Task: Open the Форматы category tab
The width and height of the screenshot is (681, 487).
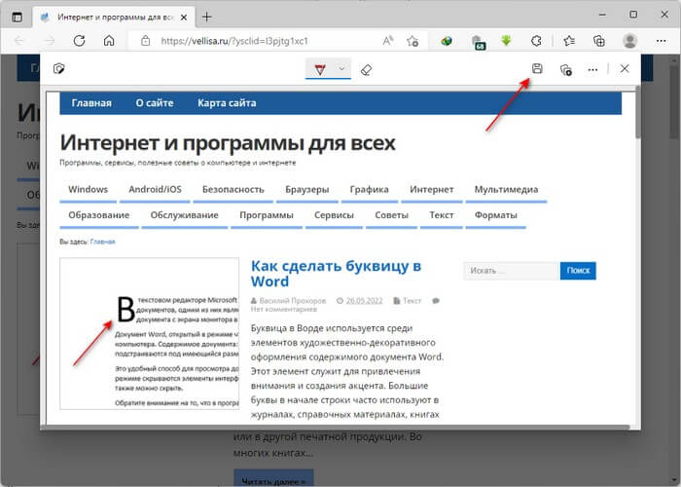Action: [495, 215]
